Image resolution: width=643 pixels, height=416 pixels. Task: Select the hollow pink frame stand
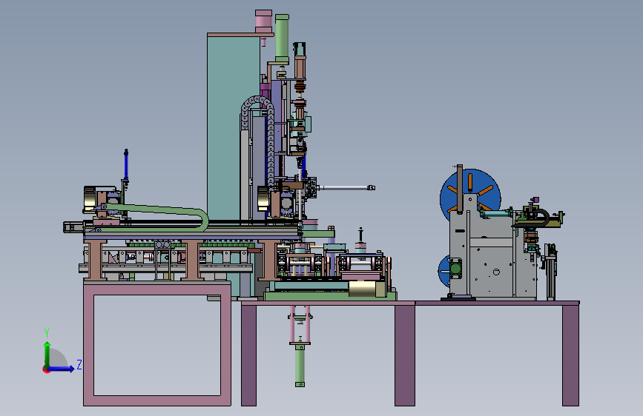(157, 344)
